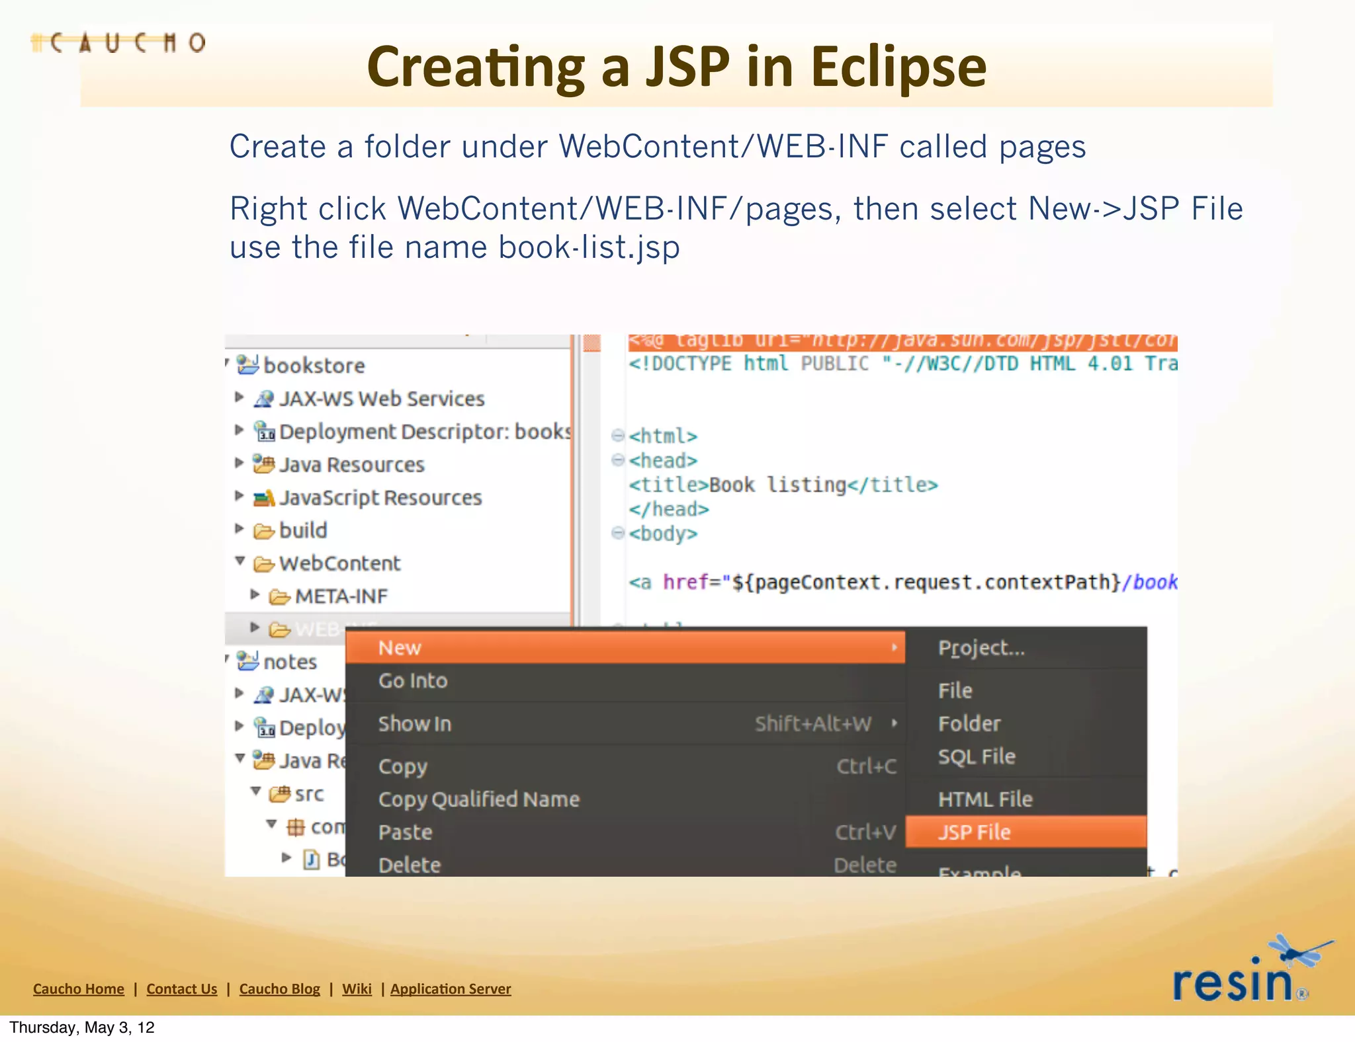Click the Java Resources icon under bookstore

(x=263, y=464)
